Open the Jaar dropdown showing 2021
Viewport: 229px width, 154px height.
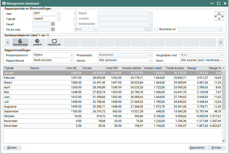46,13
